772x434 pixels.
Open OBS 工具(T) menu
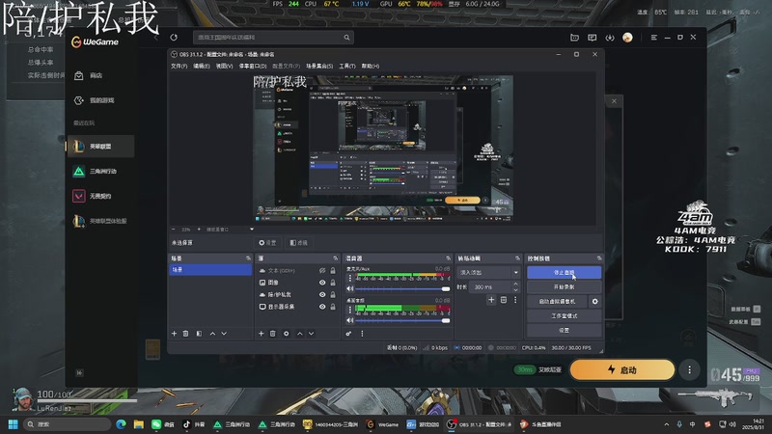[347, 66]
